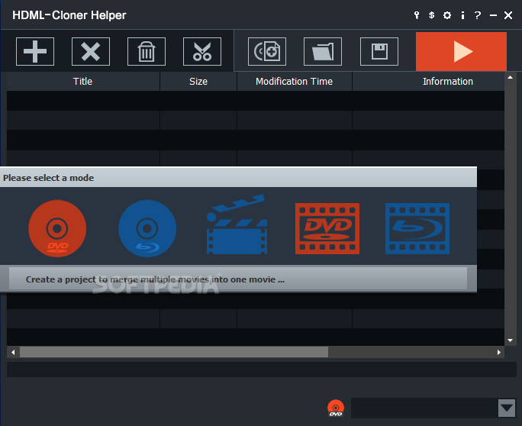Open settings via the gear icon
522x426 pixels.
point(447,15)
